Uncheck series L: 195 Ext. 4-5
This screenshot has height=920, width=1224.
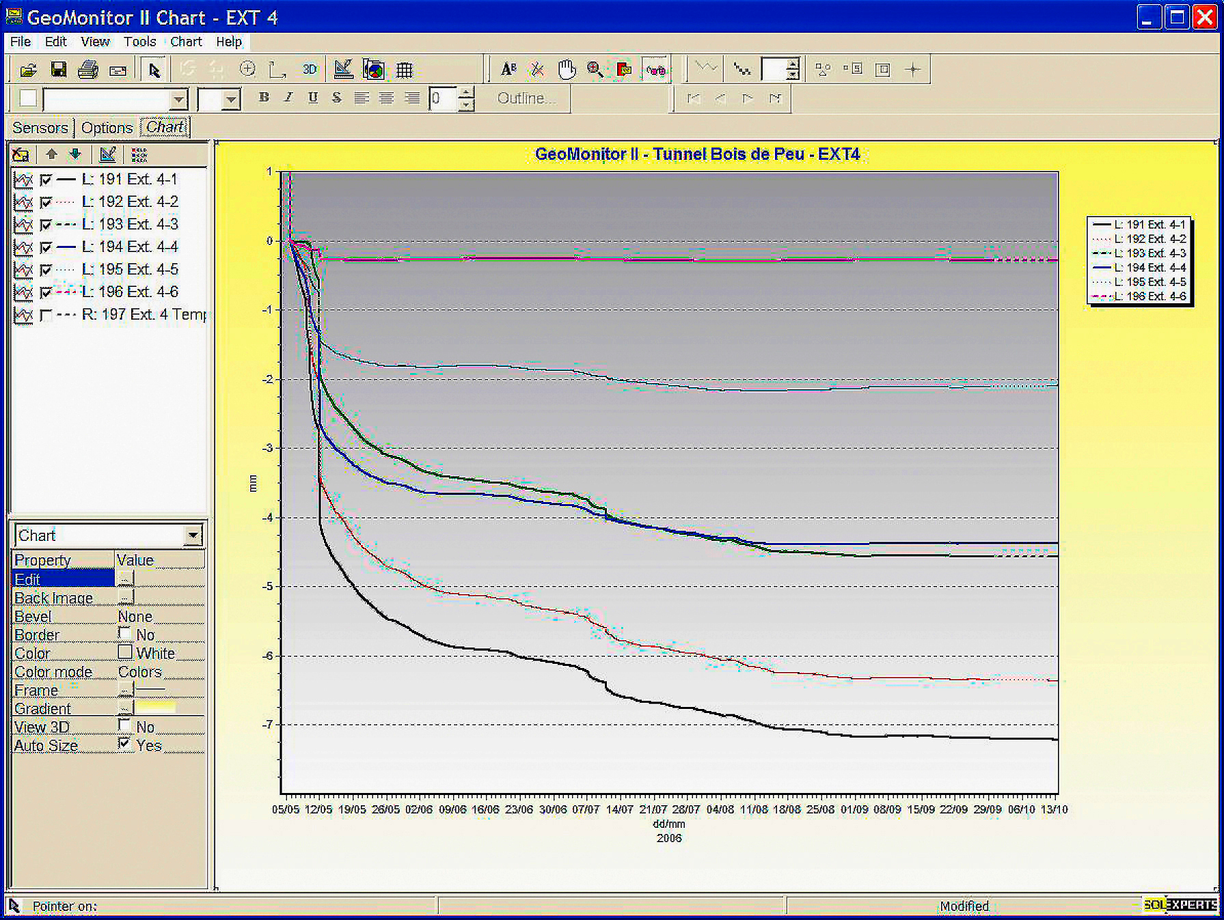click(46, 270)
